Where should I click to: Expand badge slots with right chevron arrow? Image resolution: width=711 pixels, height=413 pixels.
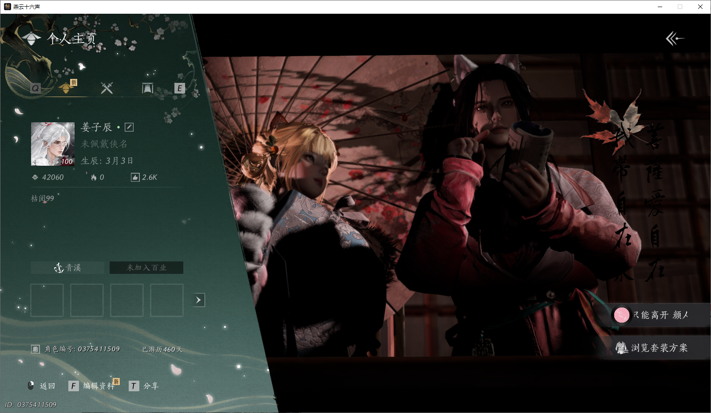[198, 300]
